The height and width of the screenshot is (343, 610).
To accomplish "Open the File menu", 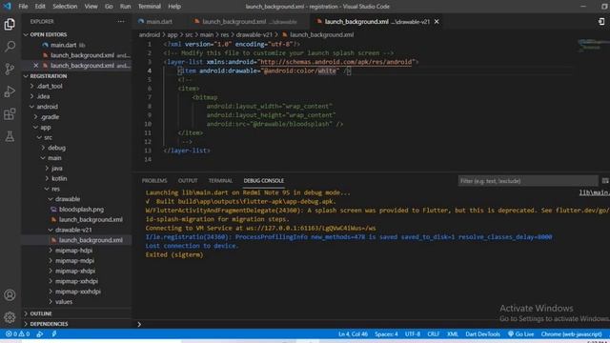I will (23, 7).
